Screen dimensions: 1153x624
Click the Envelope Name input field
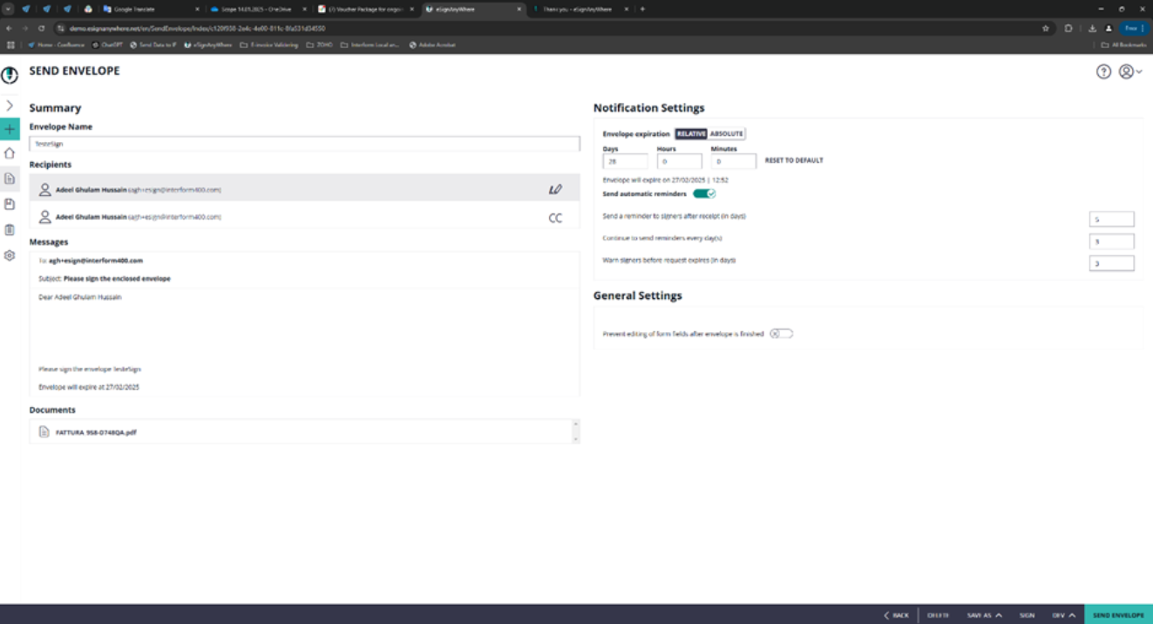pyautogui.click(x=304, y=144)
